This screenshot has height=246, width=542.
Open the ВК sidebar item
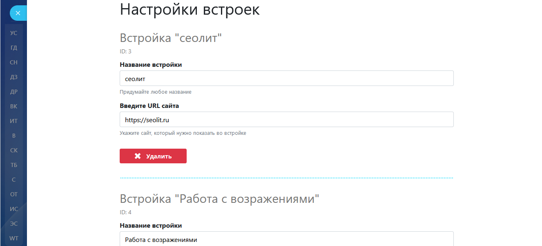coord(14,106)
